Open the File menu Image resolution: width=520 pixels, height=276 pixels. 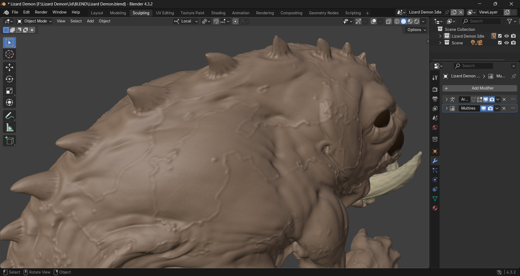coord(15,12)
